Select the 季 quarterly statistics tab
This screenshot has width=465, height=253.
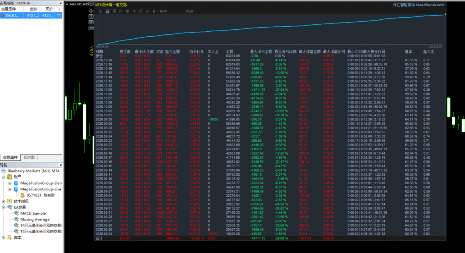(127, 12)
